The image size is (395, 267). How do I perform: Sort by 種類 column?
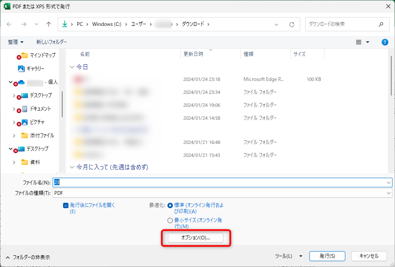[x=248, y=54]
